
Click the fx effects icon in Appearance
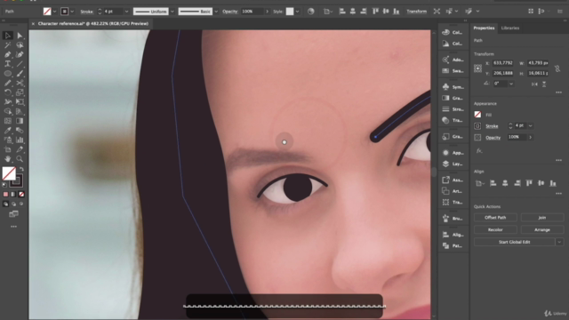[479, 150]
